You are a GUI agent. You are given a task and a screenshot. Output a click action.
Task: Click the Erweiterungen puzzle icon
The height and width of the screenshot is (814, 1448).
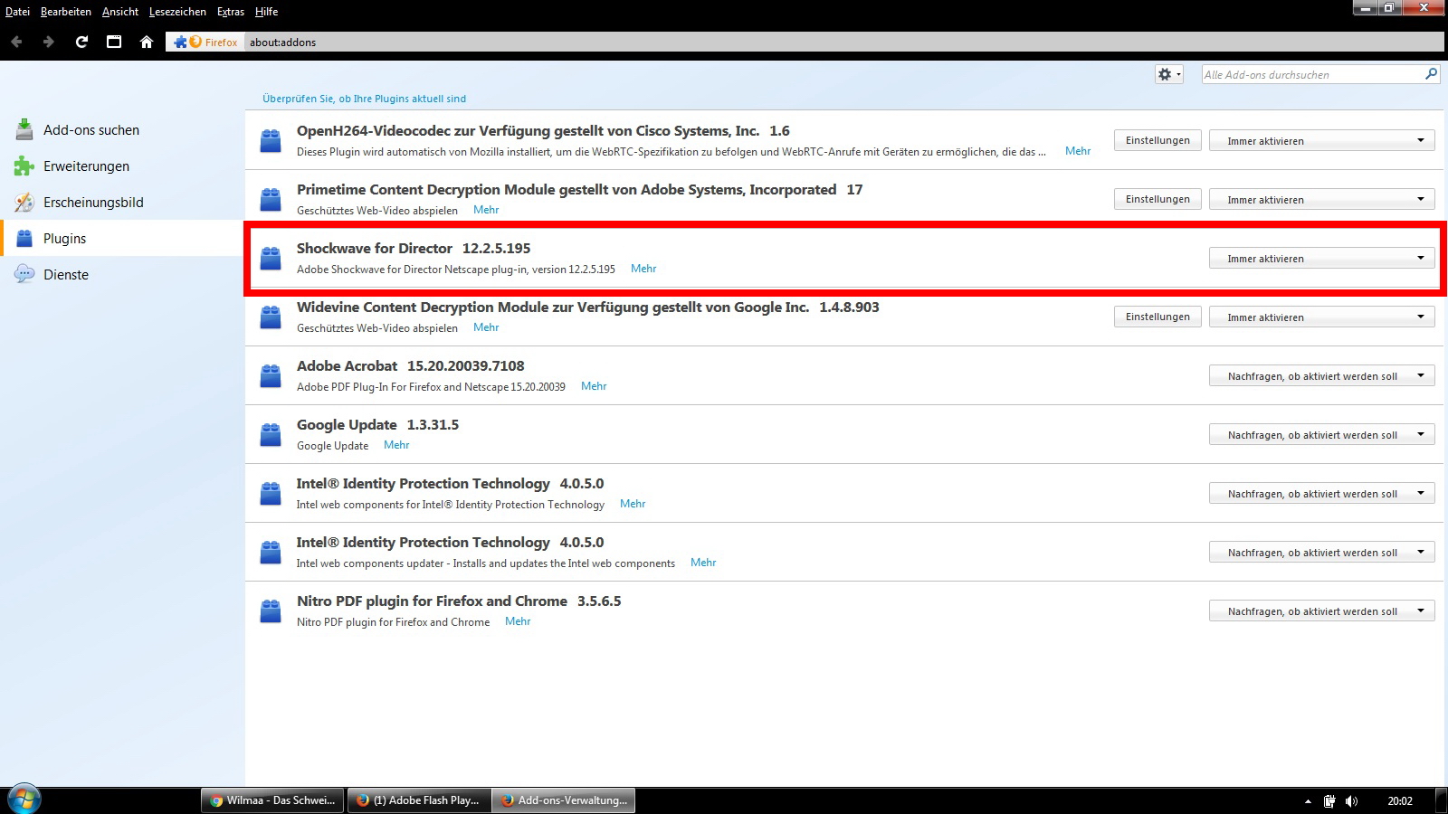pos(24,166)
